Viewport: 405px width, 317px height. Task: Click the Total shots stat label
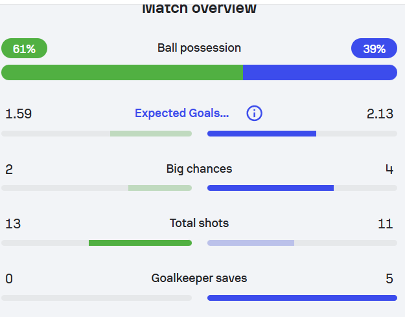pyautogui.click(x=199, y=223)
